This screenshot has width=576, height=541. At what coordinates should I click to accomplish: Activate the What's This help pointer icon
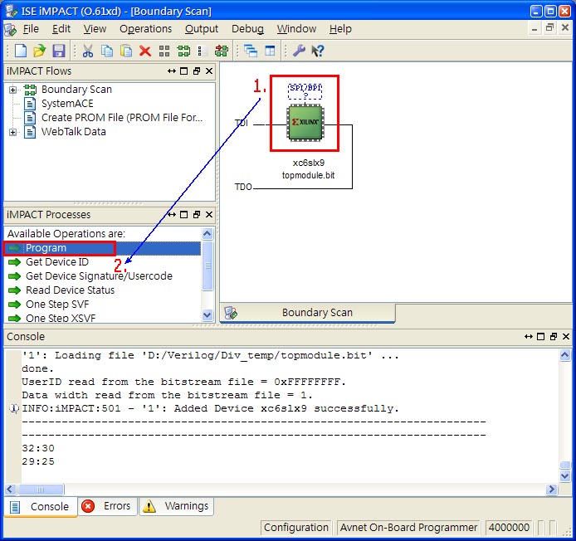click(x=318, y=51)
